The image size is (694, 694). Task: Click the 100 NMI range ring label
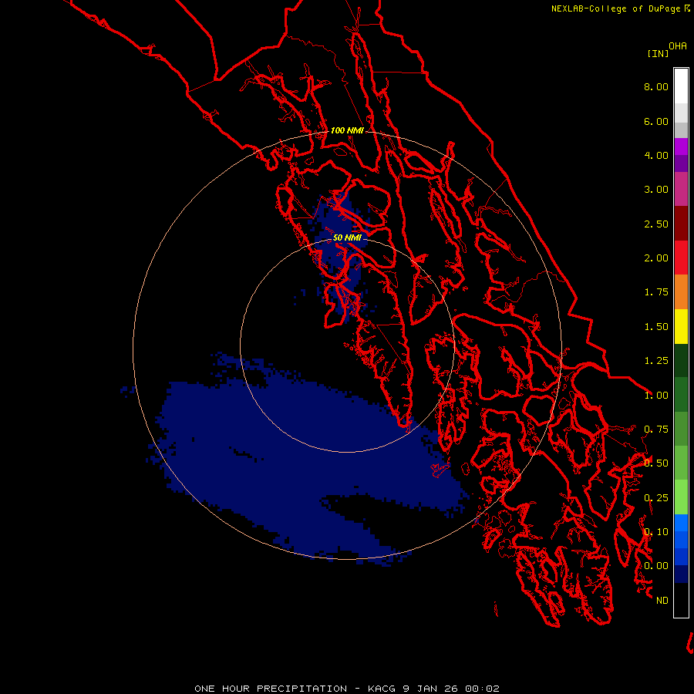(347, 130)
